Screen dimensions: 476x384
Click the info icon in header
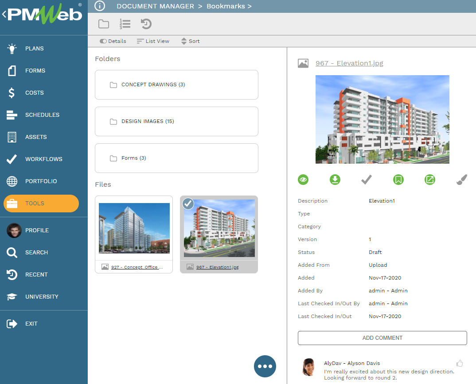click(100, 6)
